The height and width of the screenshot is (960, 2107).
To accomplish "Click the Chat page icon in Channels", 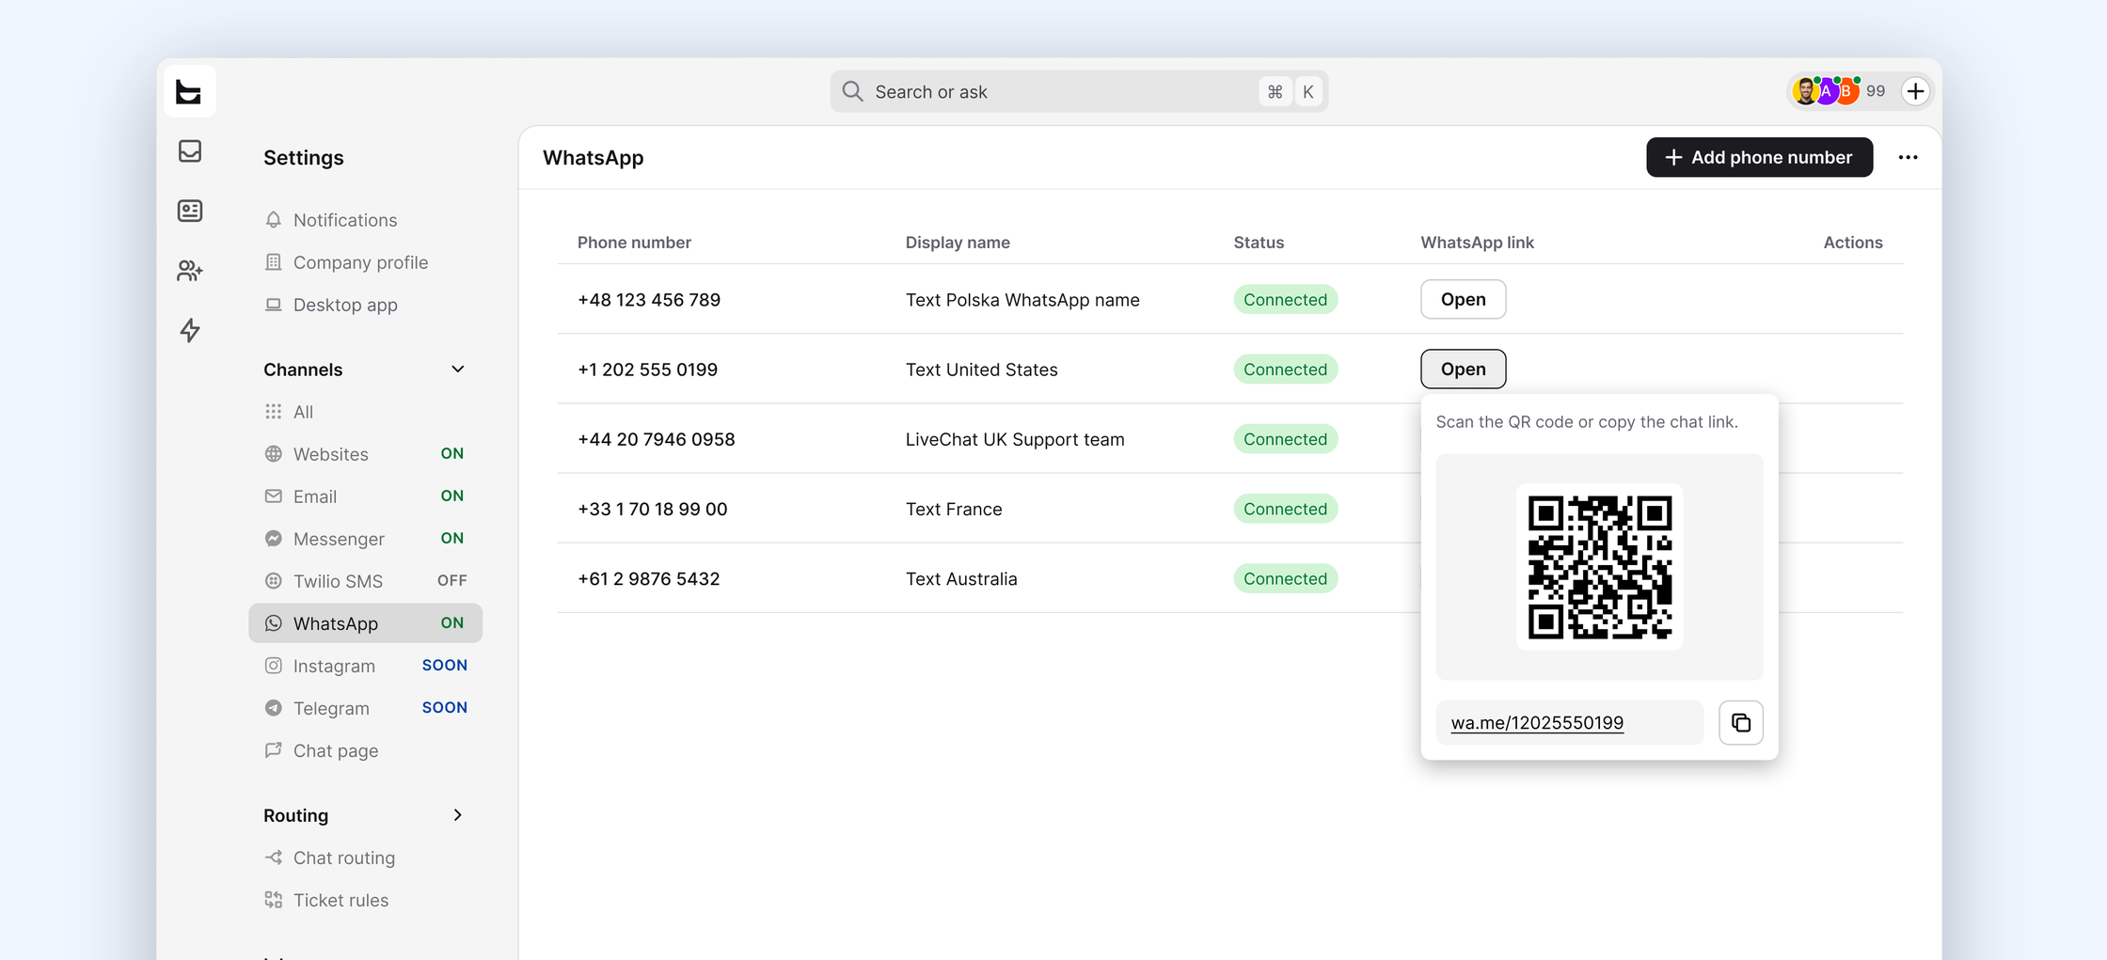I will coord(274,750).
